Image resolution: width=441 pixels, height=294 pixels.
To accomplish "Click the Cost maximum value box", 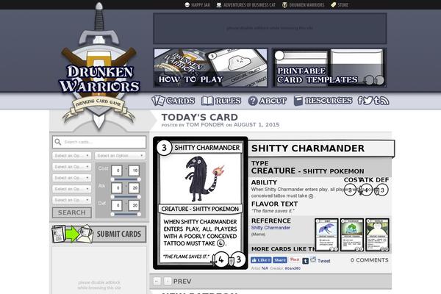I will [135, 171].
